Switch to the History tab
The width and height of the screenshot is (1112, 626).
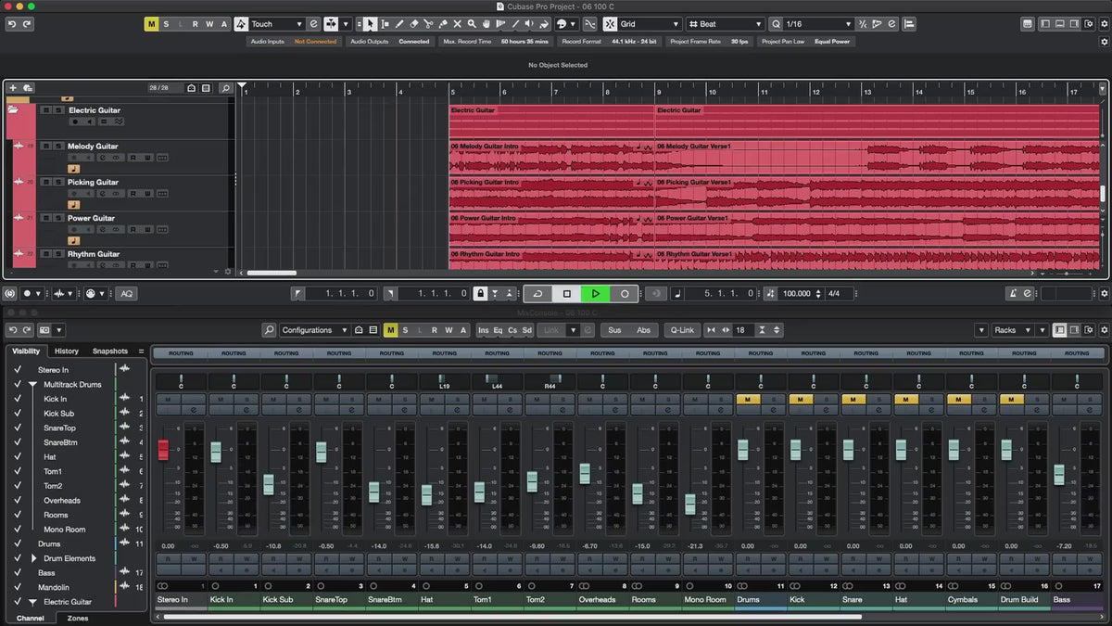(67, 351)
